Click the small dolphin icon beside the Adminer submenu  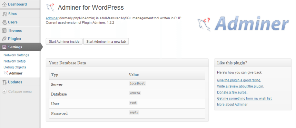coord(6,73)
